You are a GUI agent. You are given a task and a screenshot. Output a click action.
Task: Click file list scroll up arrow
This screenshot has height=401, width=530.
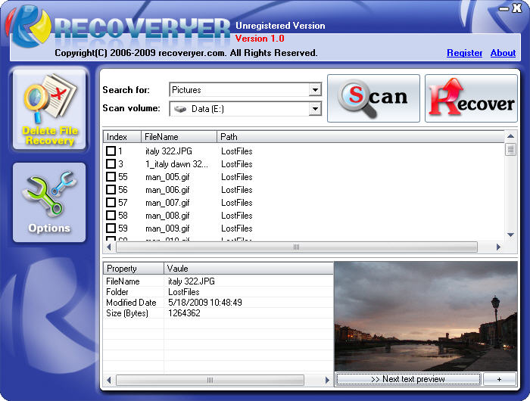(x=510, y=136)
